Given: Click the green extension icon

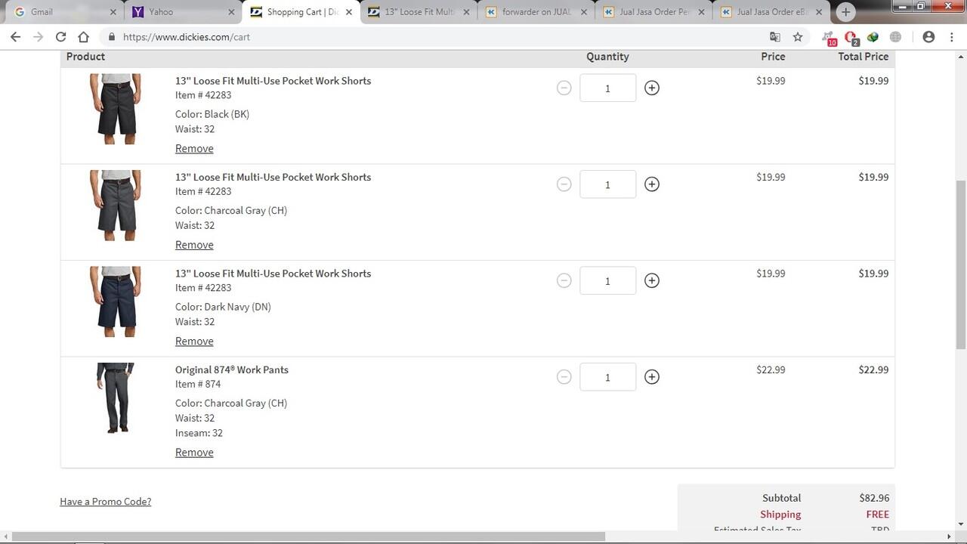Looking at the screenshot, I should [873, 36].
